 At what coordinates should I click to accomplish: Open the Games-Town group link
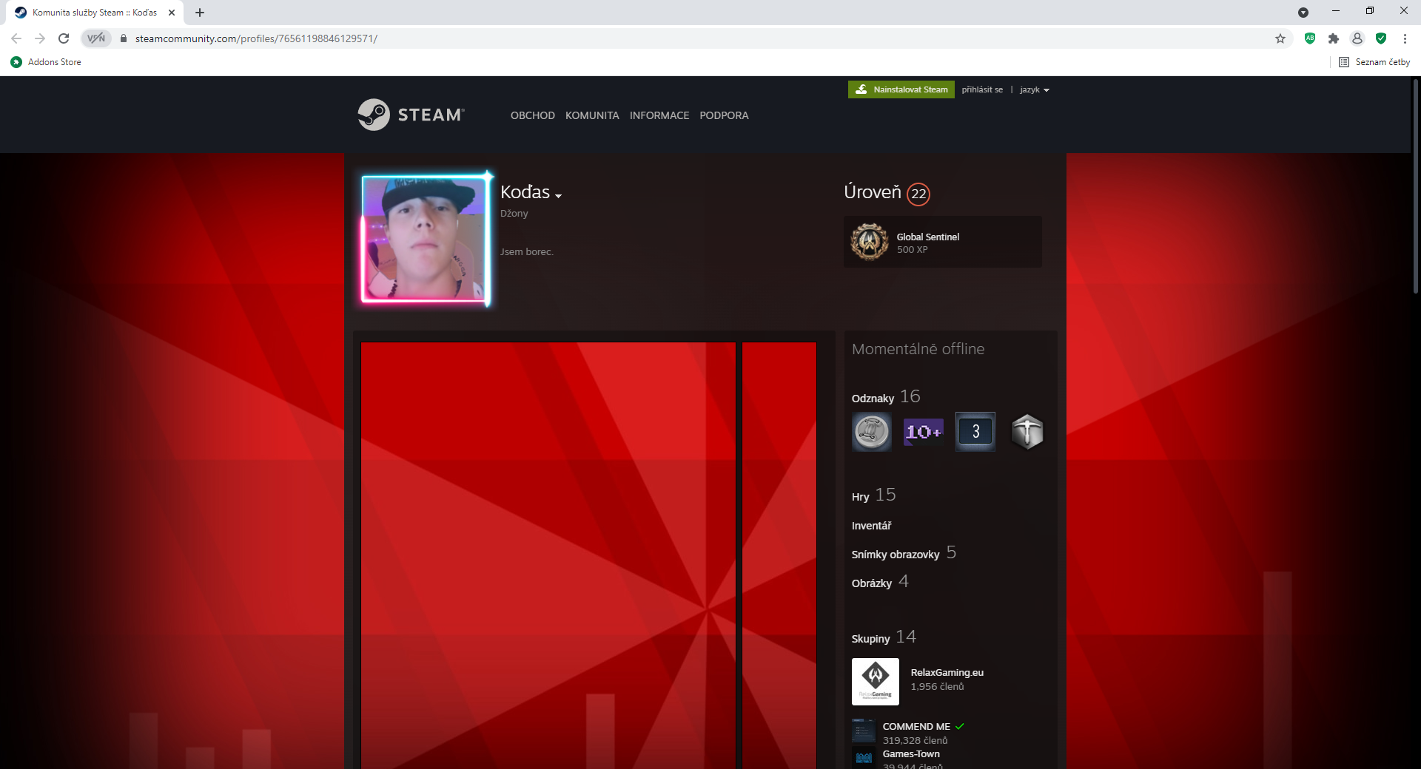click(911, 753)
